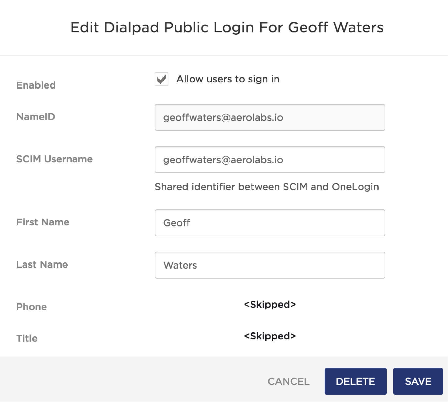Viewport: 448px width, 402px height.
Task: Click the Delete button
Action: [x=355, y=381]
